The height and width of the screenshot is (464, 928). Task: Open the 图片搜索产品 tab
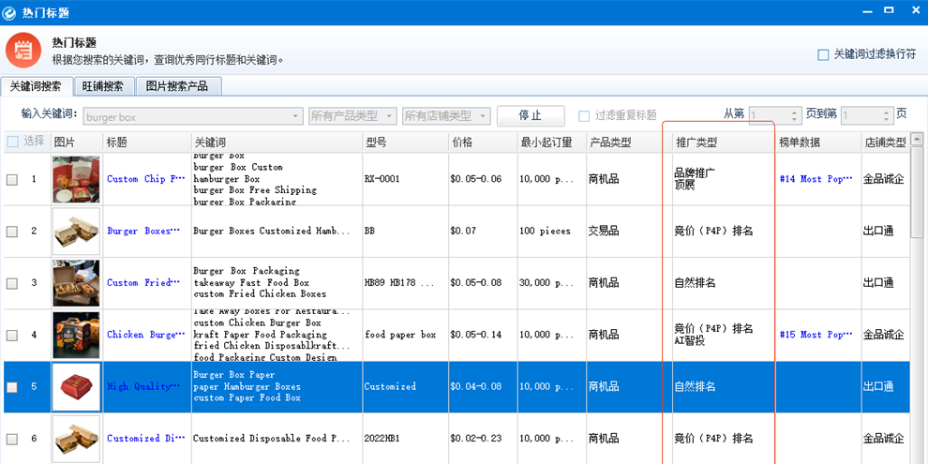(x=178, y=86)
